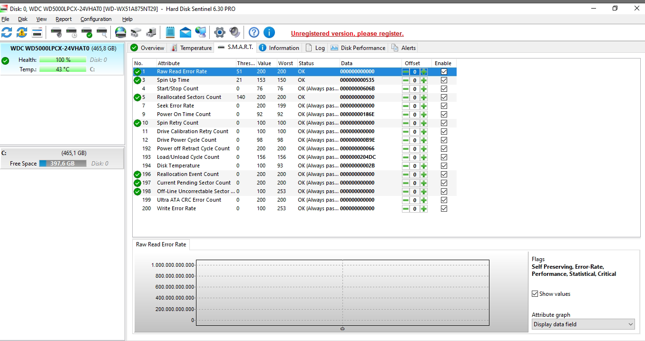The height and width of the screenshot is (341, 645).
Task: Click the disk with green checkmark toolbar icon
Action: (x=87, y=32)
